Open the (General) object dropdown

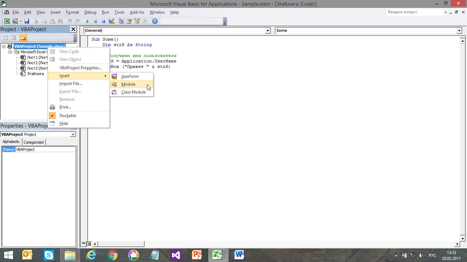(x=268, y=31)
